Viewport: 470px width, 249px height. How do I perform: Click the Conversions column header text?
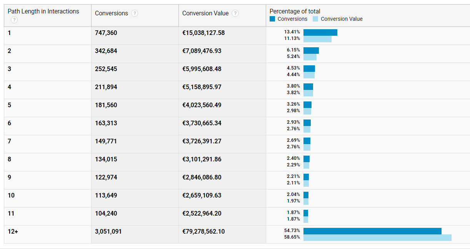pyautogui.click(x=112, y=13)
